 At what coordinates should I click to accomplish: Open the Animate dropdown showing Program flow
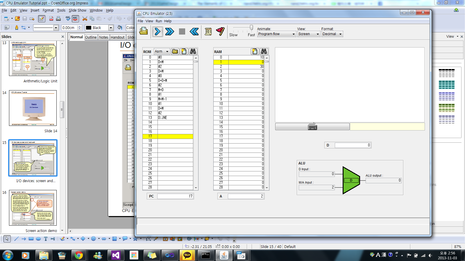pos(276,34)
